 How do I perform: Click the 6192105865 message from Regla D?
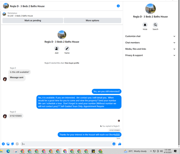[16, 116]
